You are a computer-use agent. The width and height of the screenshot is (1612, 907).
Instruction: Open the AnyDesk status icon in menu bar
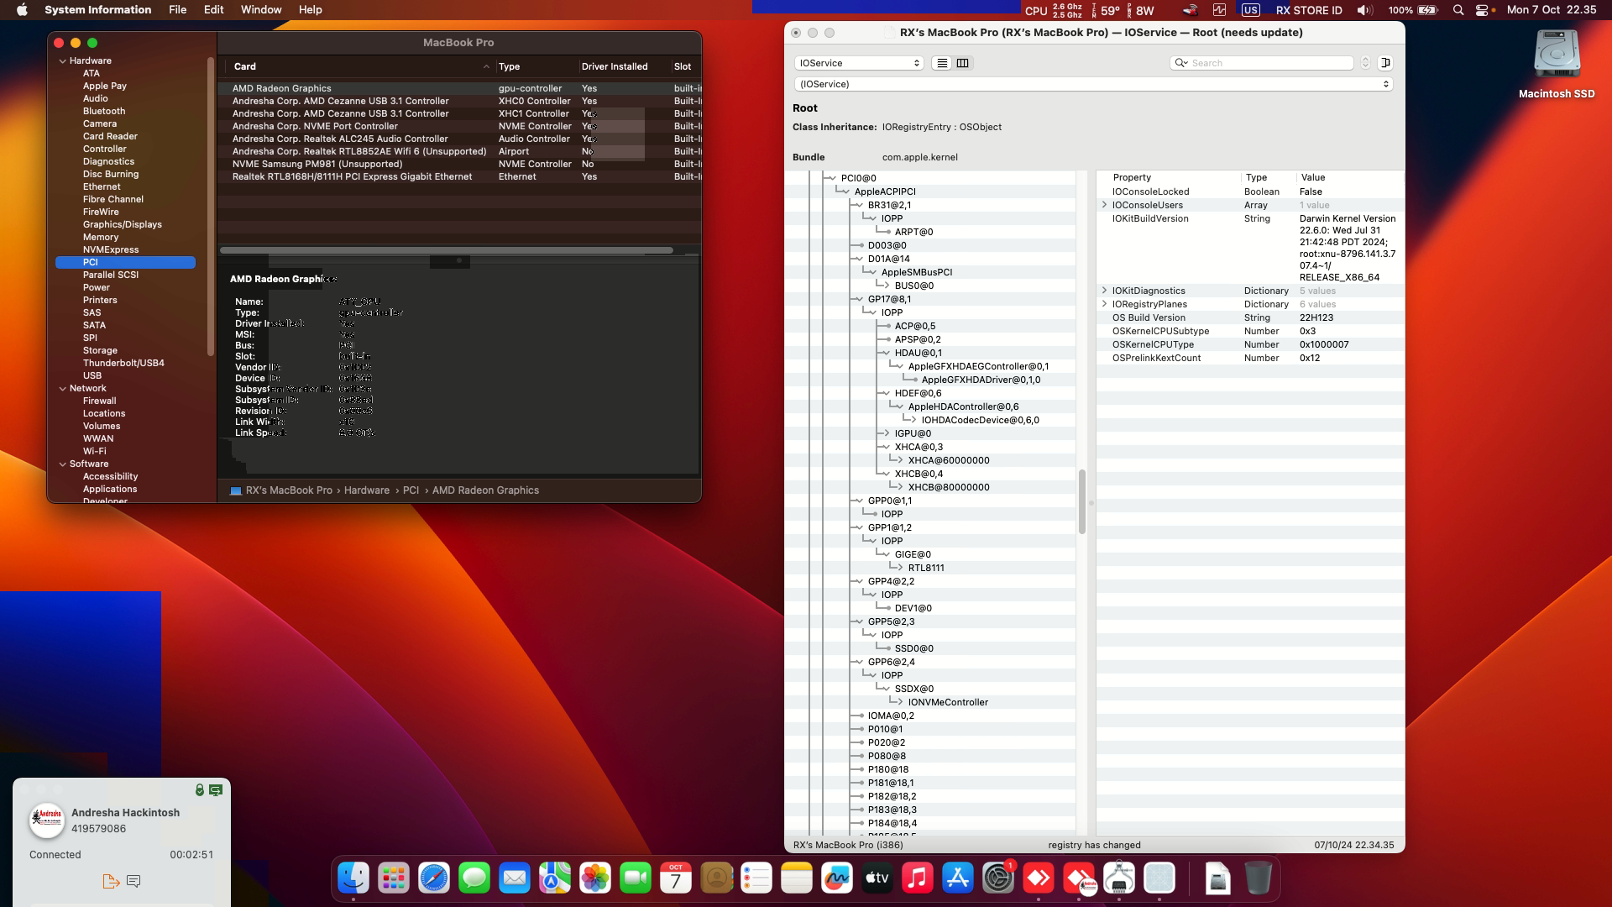point(1190,10)
